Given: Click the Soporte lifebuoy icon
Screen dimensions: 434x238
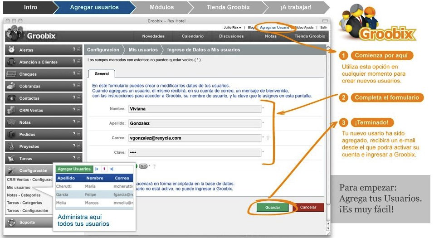Looking at the screenshot, I should point(11,222).
